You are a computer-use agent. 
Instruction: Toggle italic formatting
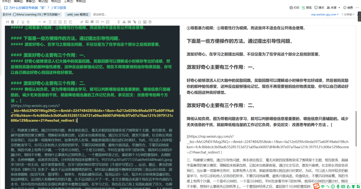click(x=18, y=22)
